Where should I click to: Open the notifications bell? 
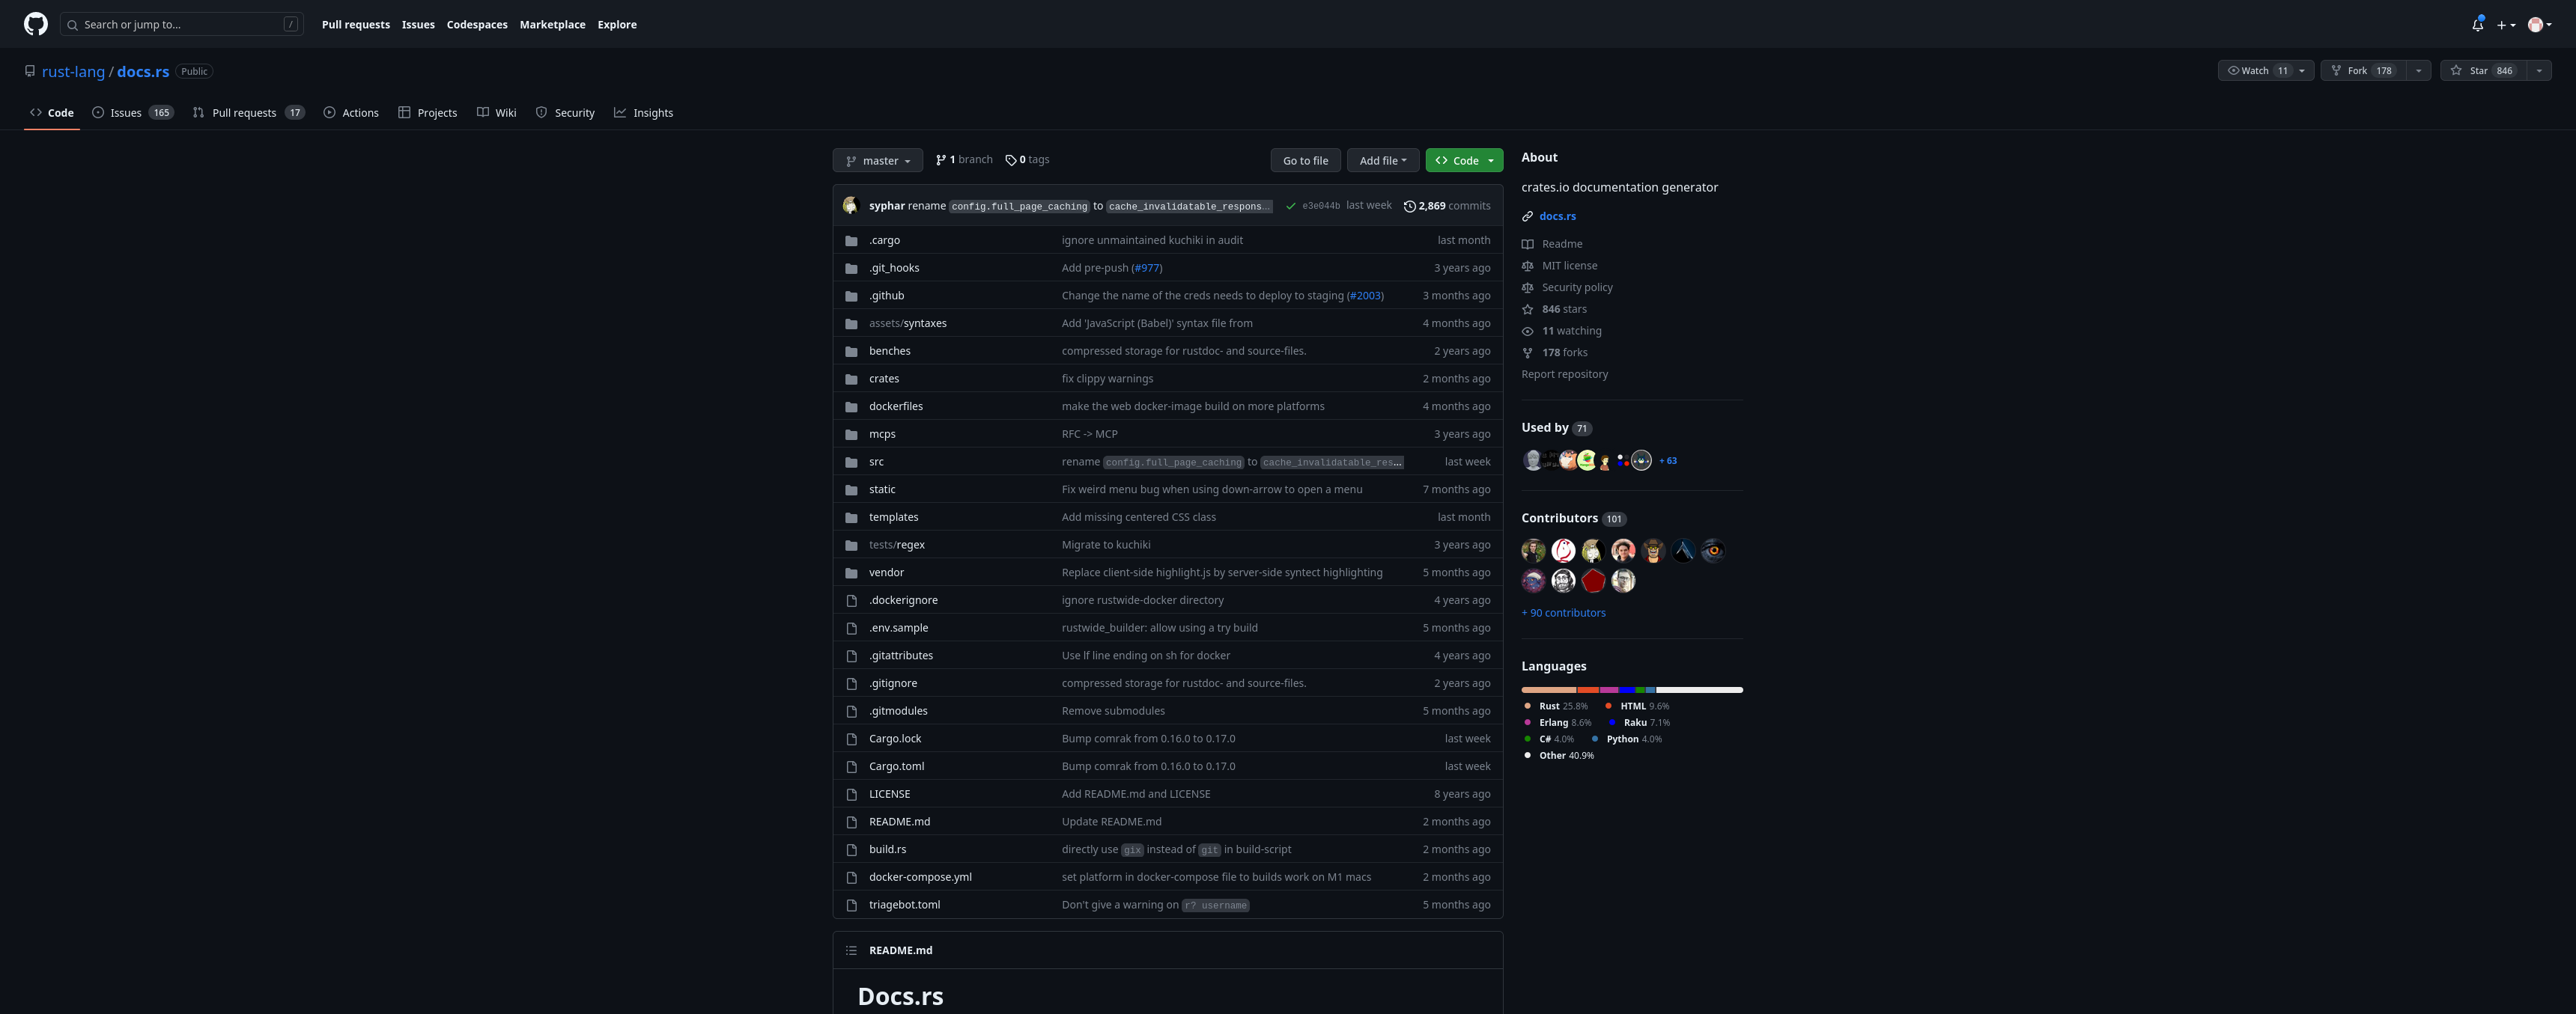tap(2477, 24)
